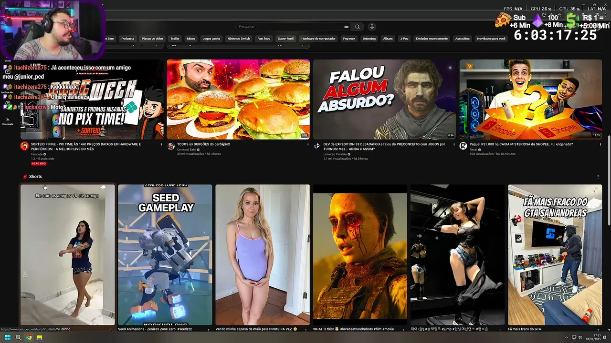Select the J-Pop chip
The image size is (611, 343).
click(404, 39)
